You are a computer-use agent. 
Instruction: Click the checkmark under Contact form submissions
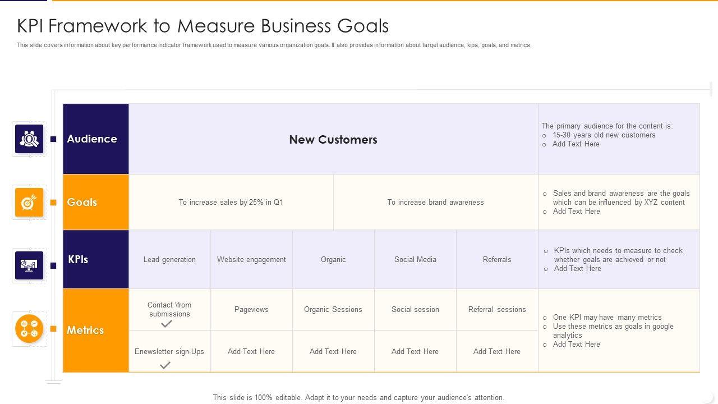pos(167,324)
